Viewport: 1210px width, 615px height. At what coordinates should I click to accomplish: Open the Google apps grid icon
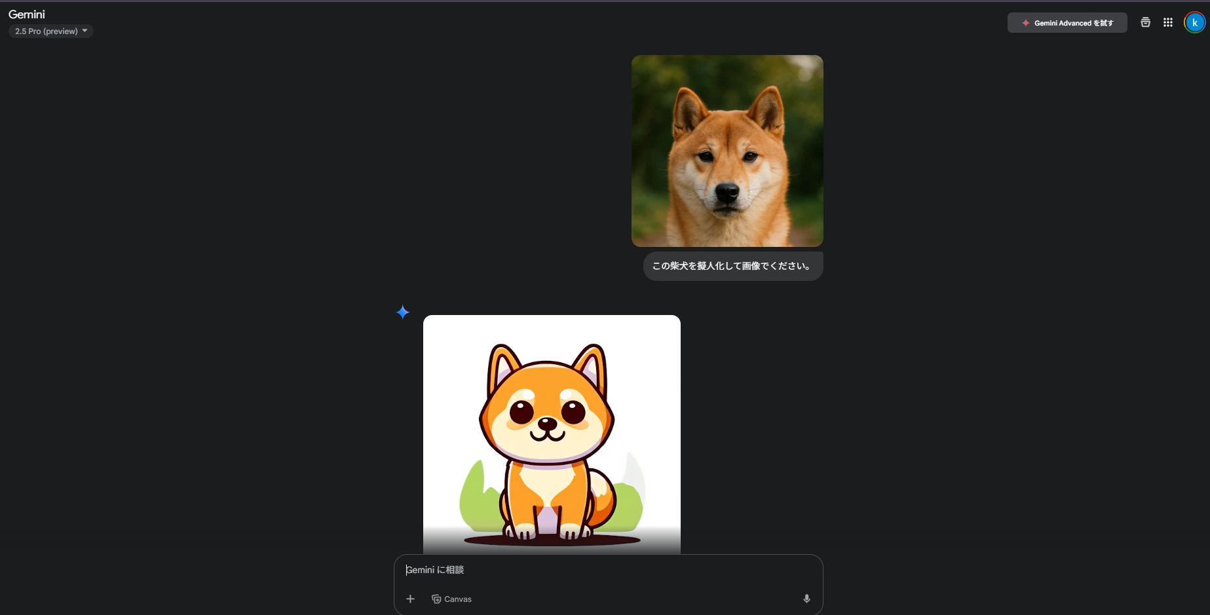tap(1168, 22)
